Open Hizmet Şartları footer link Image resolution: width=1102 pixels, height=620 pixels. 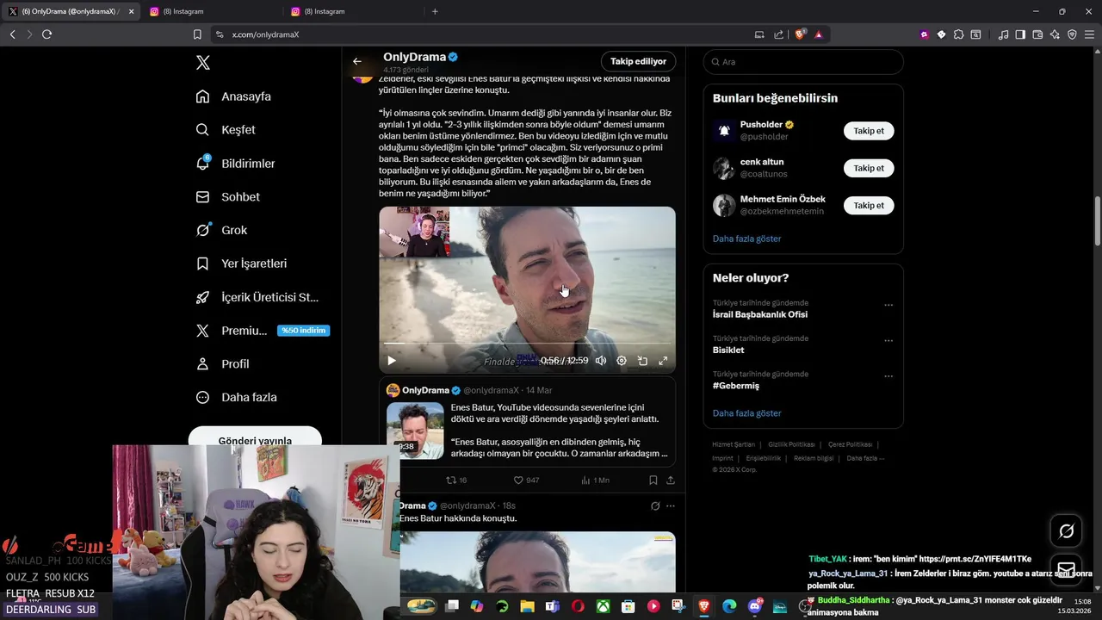734,444
